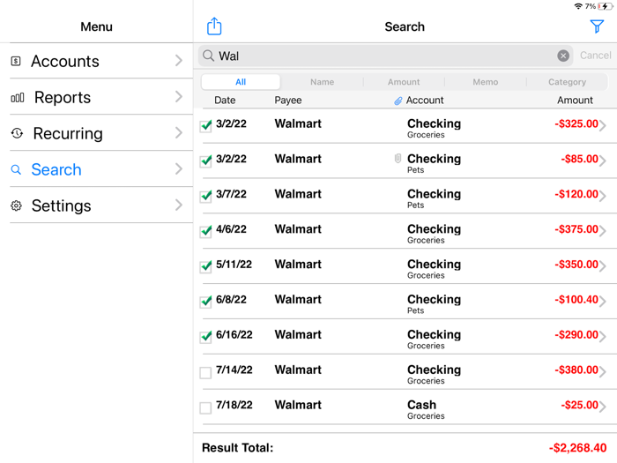The width and height of the screenshot is (617, 463).
Task: Open attachment on the -$85.00 Walmart row
Action: click(398, 159)
